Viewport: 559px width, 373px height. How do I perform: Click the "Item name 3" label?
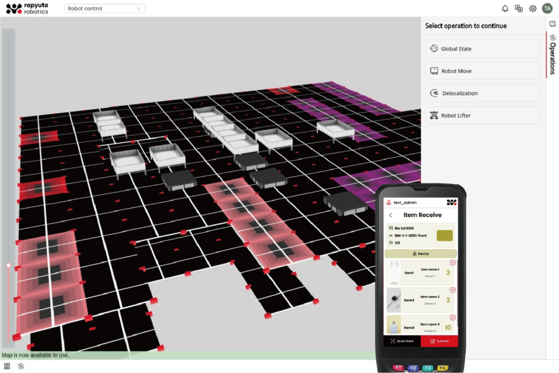point(430,297)
